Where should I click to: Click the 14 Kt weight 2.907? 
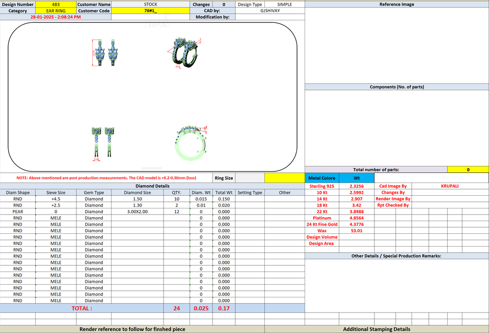(357, 199)
